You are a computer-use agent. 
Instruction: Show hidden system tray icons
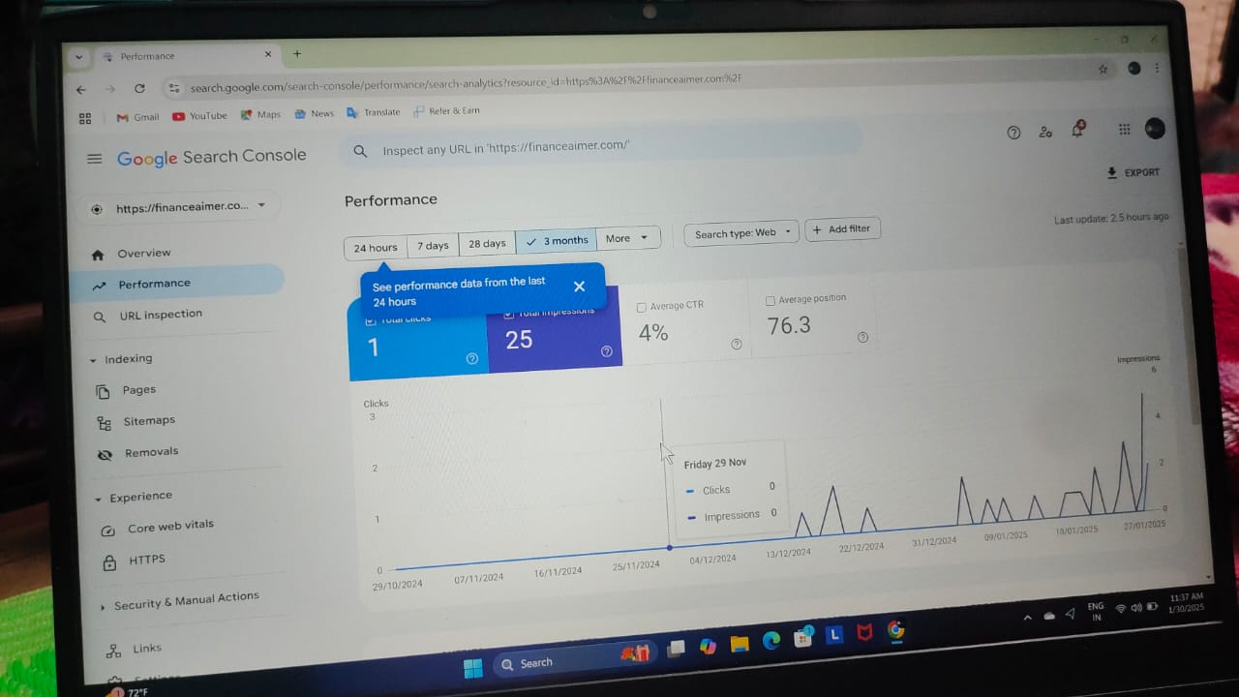1028,617
